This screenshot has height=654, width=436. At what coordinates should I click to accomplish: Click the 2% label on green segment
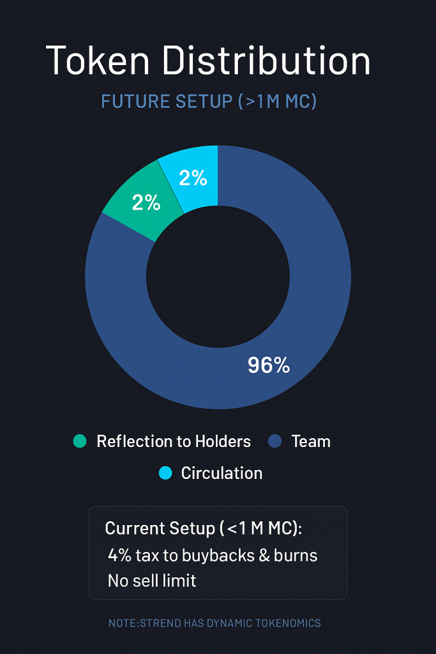click(x=146, y=202)
